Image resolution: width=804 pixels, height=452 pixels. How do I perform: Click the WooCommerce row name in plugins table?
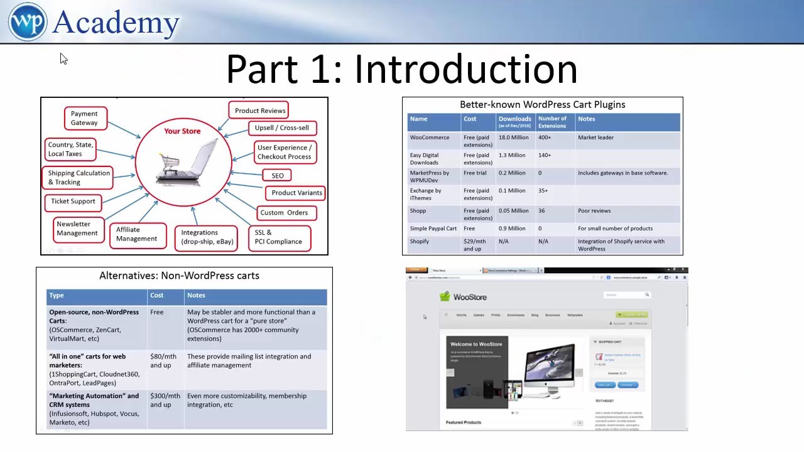(x=430, y=137)
